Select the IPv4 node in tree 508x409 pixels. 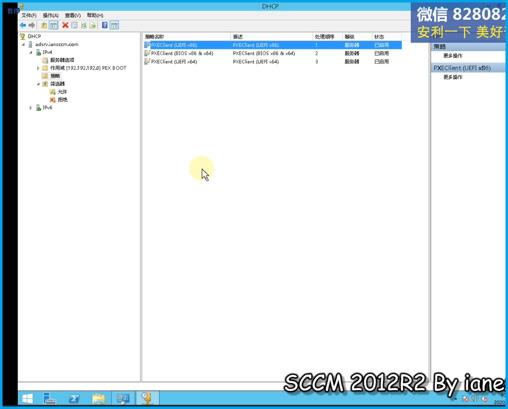[47, 52]
